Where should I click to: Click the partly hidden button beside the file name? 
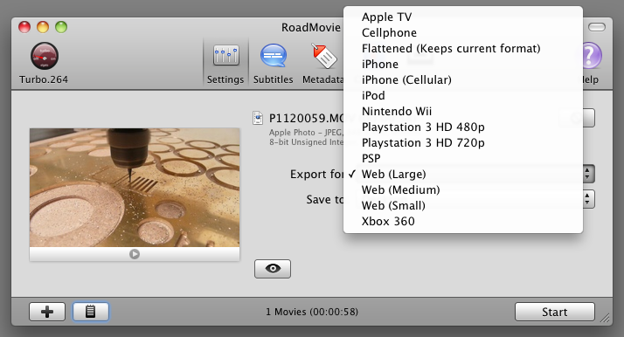(x=588, y=118)
